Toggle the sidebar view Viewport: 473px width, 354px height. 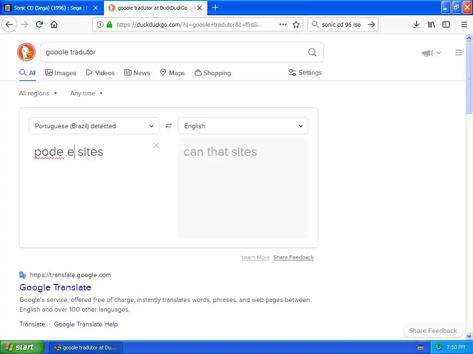(446, 24)
